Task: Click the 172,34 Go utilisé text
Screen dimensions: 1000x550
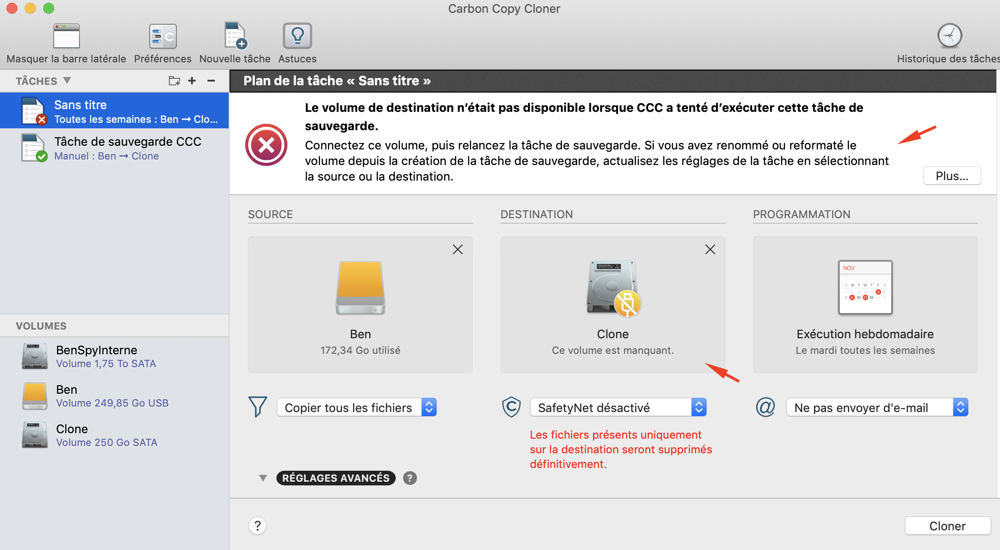Action: [x=360, y=350]
